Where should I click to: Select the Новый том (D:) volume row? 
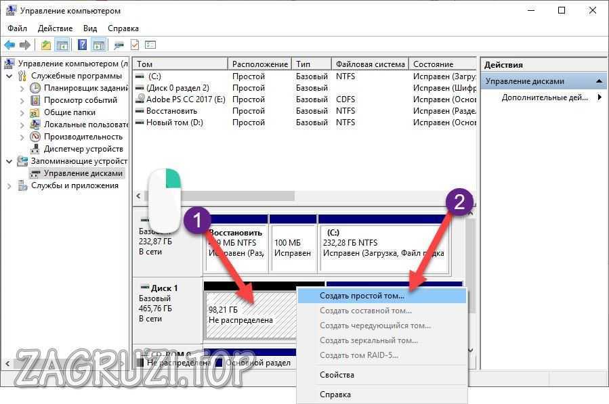305,122
